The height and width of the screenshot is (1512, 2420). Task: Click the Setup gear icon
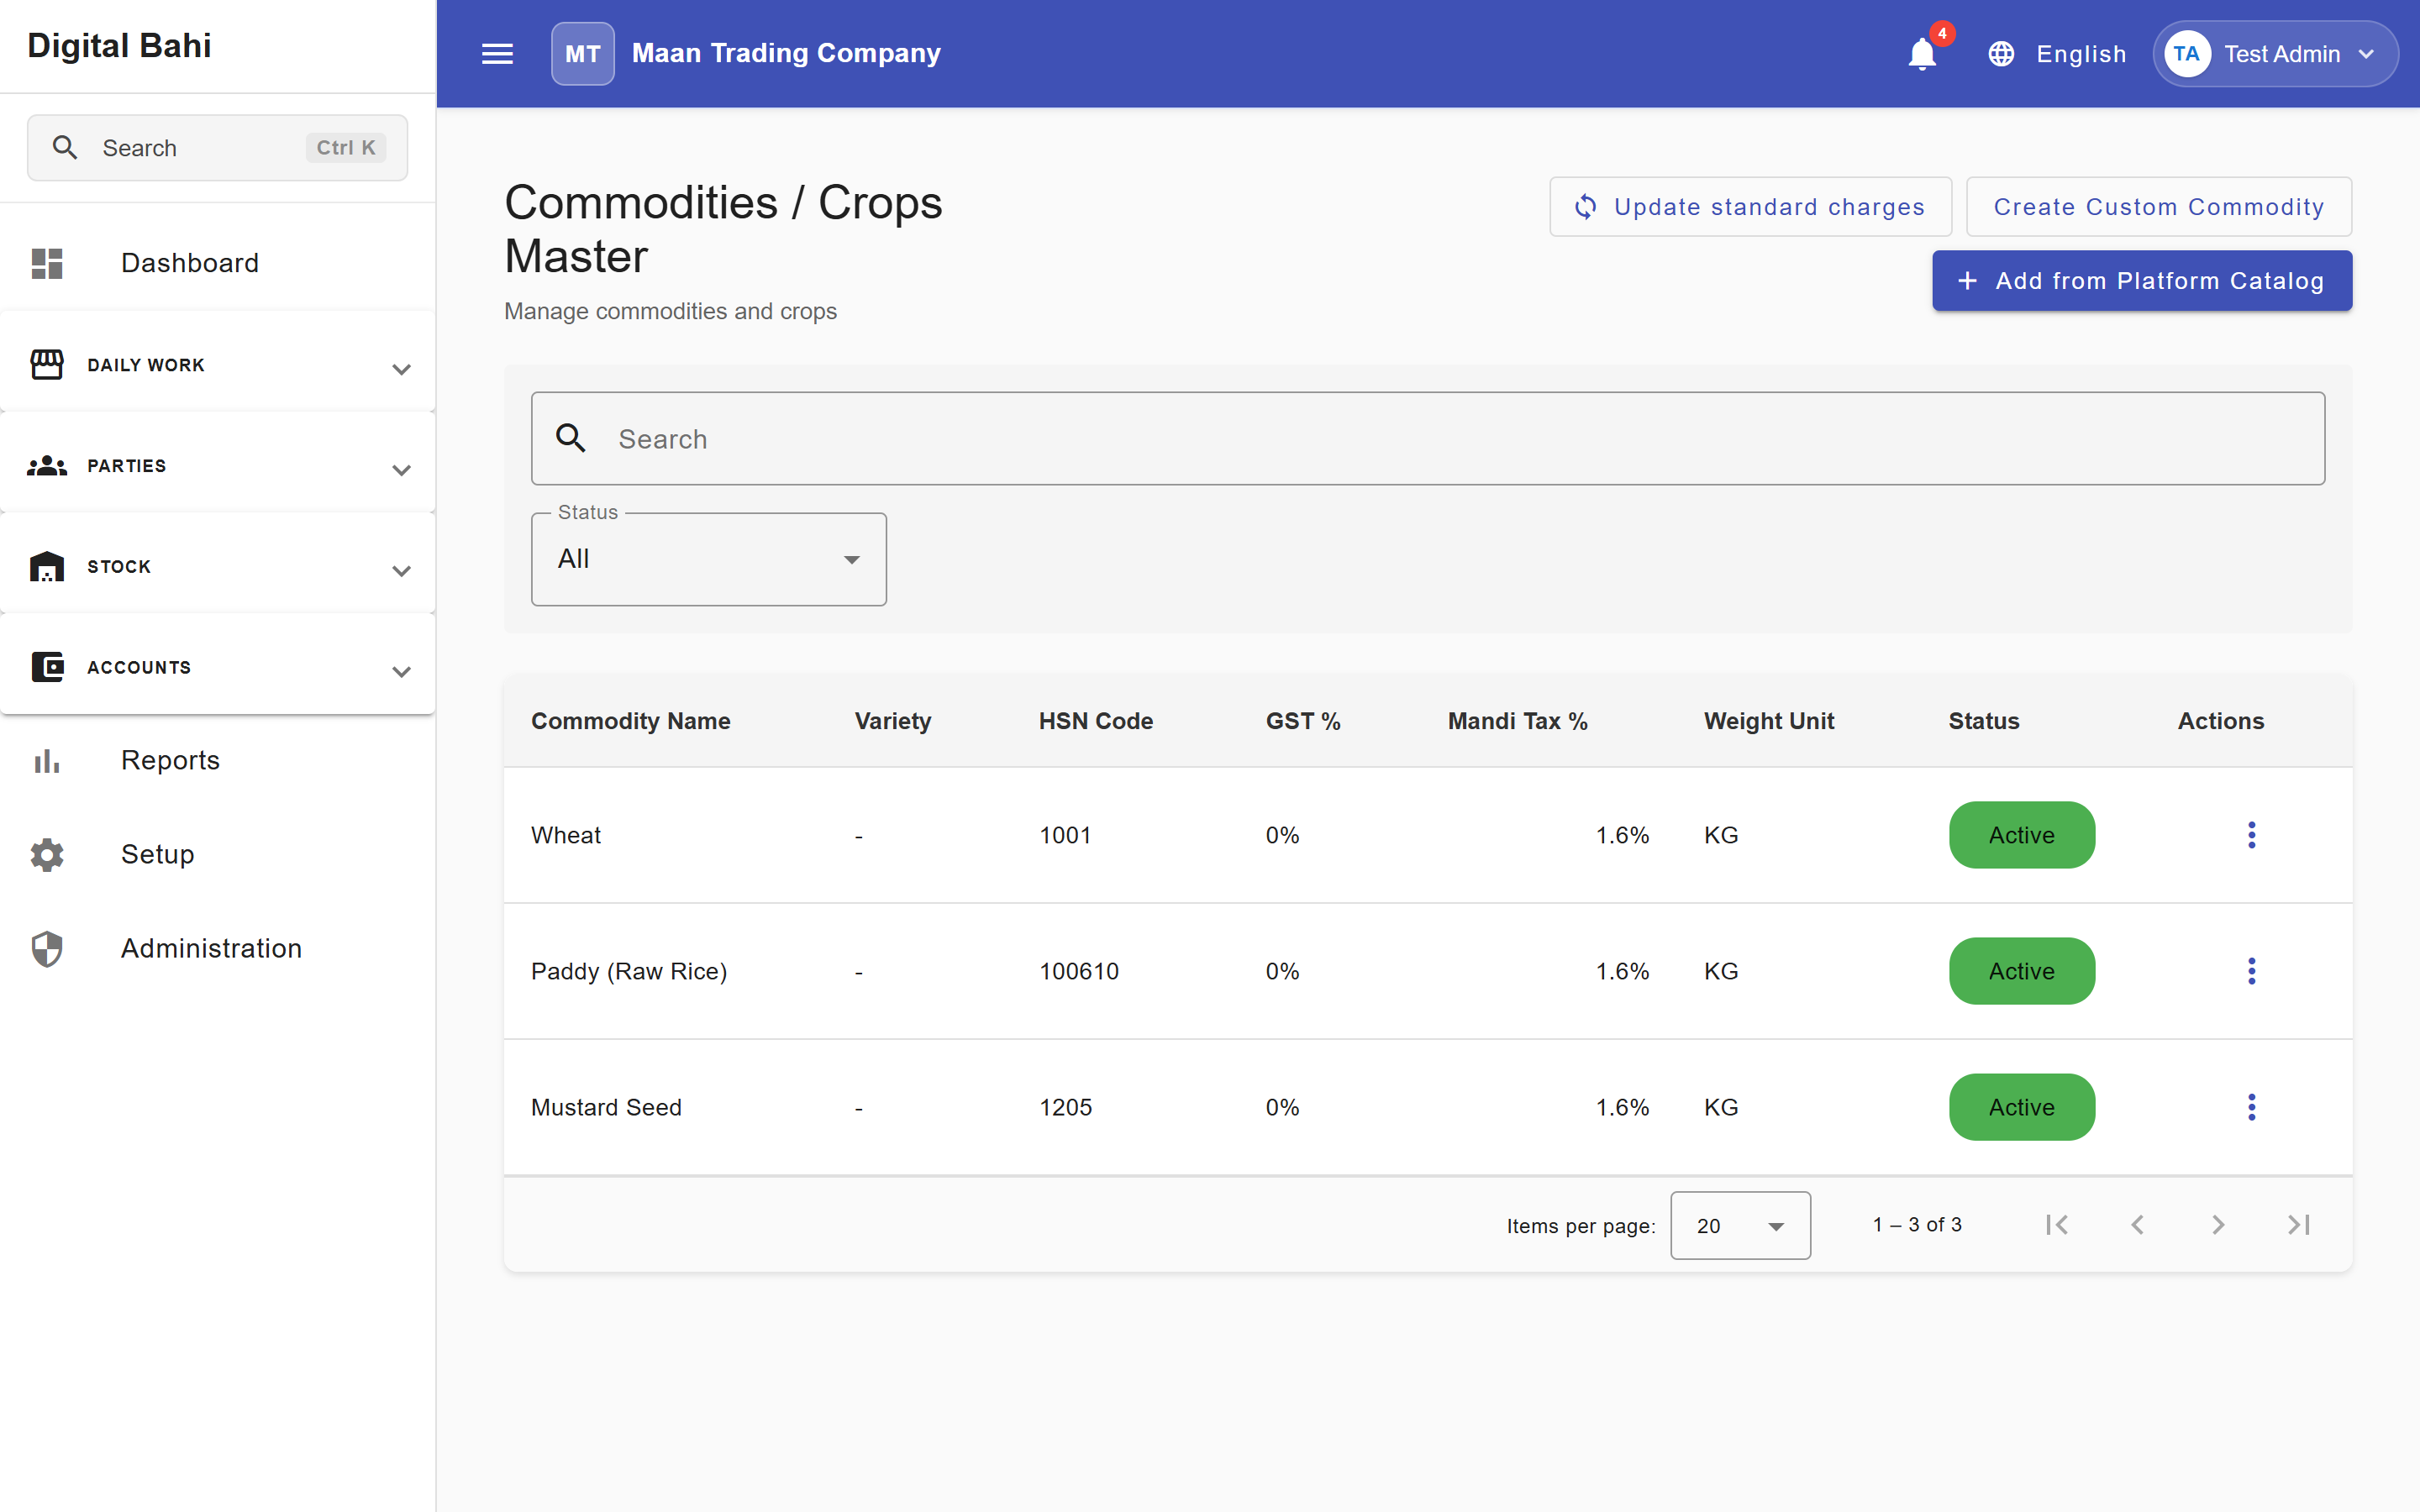(47, 855)
